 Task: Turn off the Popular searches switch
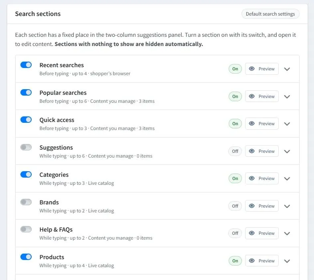point(26,92)
